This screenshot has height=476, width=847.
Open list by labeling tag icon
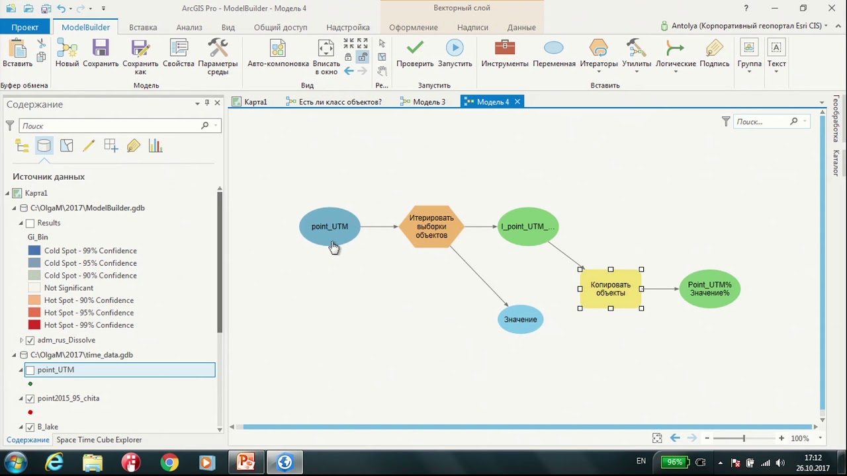point(134,146)
